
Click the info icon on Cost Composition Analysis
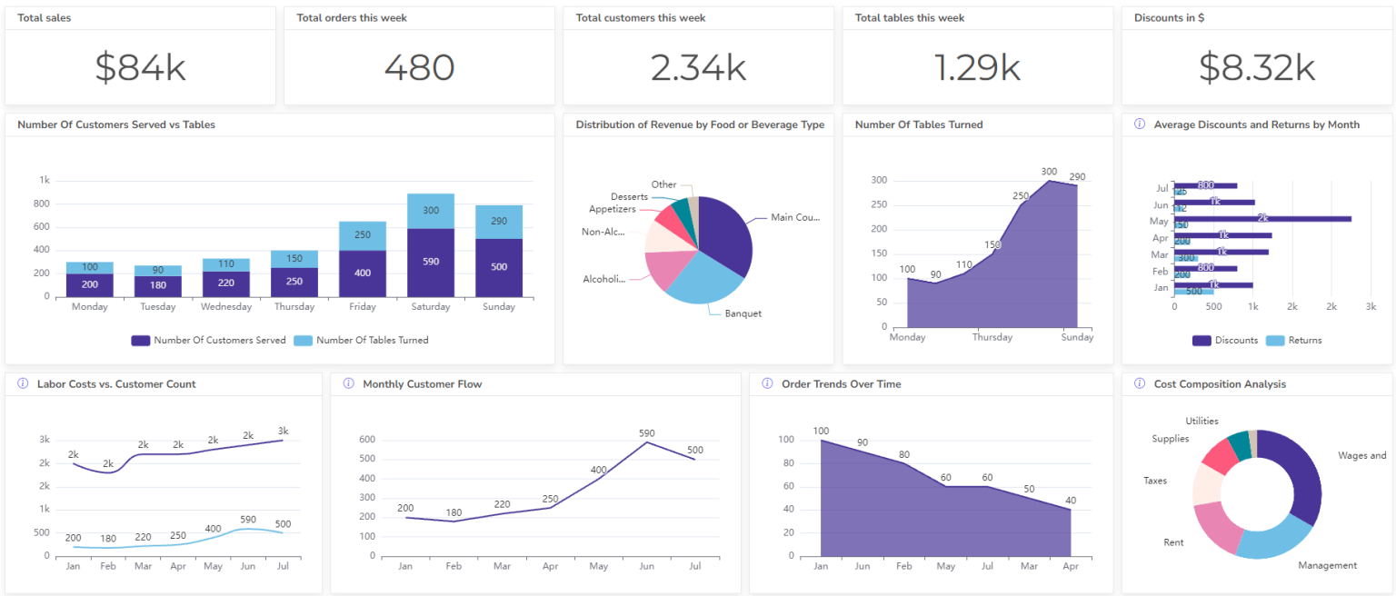point(1139,383)
